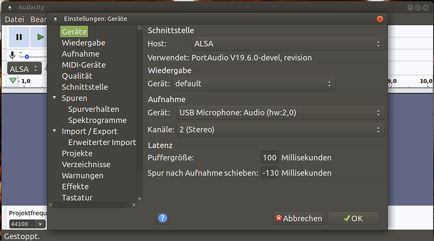This screenshot has width=434, height=241.
Task: Open the Host ALSA dropdown
Action: (288, 43)
